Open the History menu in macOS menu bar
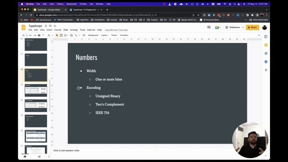This screenshot has width=288, height=162. pyautogui.click(x=60, y=4)
